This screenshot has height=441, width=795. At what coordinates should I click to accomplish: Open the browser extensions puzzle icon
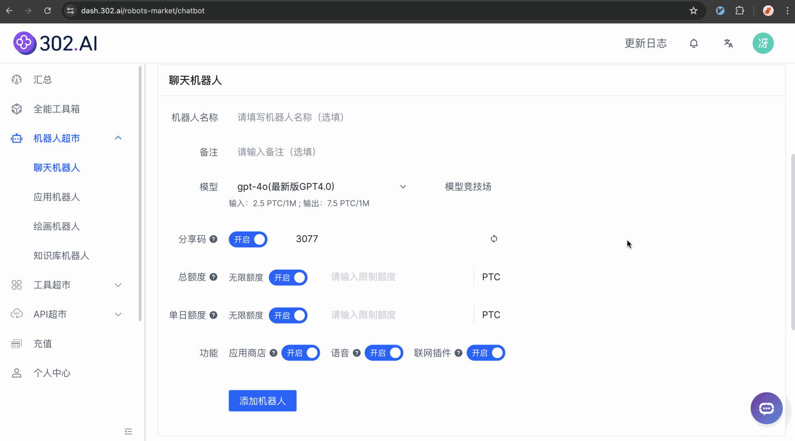tap(739, 11)
